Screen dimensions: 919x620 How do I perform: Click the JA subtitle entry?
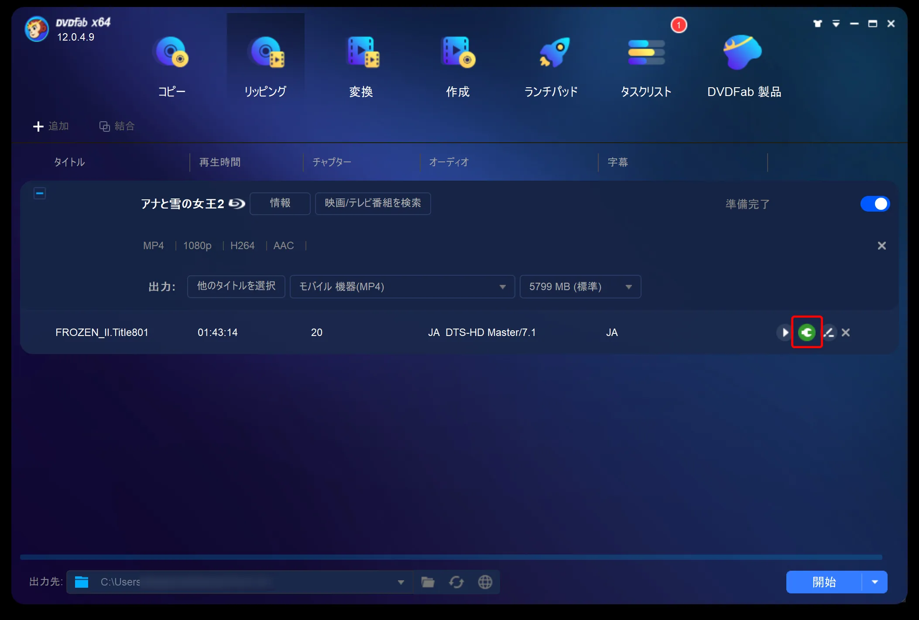tap(612, 332)
